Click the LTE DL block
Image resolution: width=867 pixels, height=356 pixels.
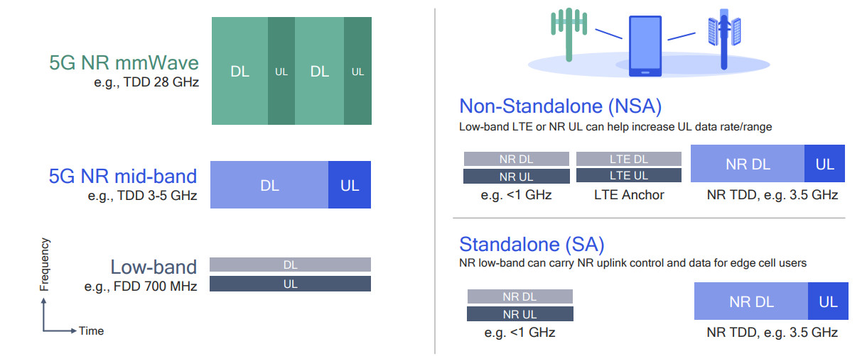click(629, 159)
